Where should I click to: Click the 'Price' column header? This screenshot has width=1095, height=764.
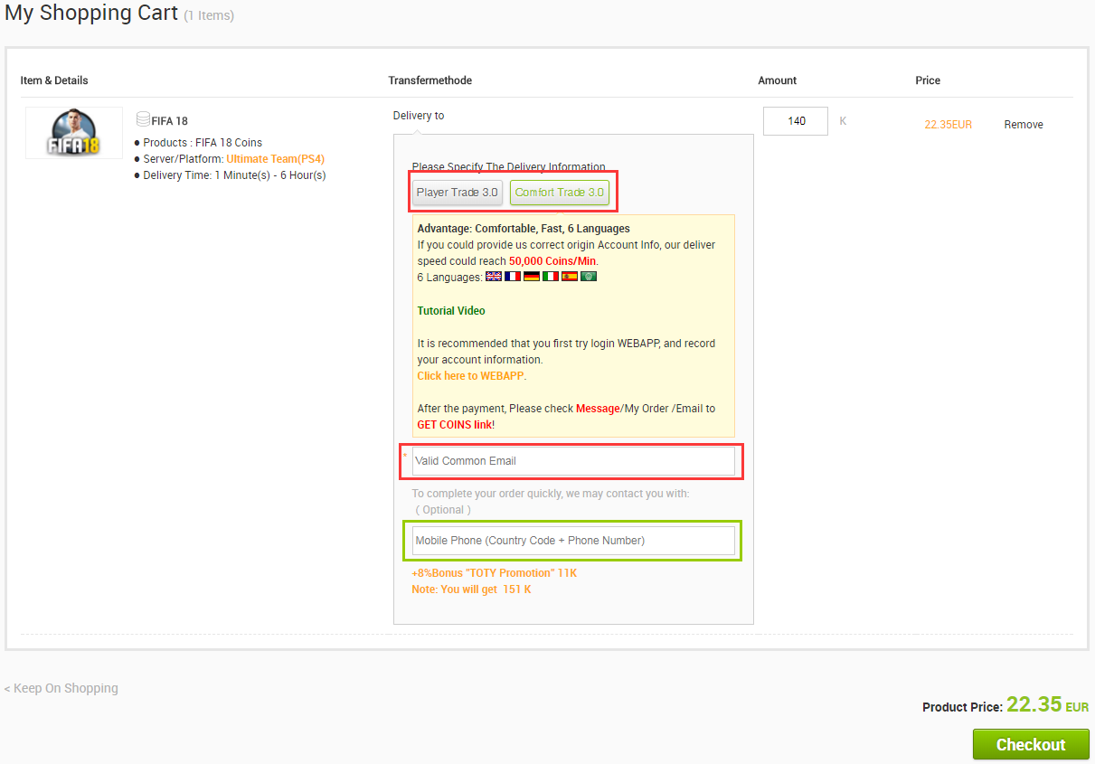tap(928, 80)
